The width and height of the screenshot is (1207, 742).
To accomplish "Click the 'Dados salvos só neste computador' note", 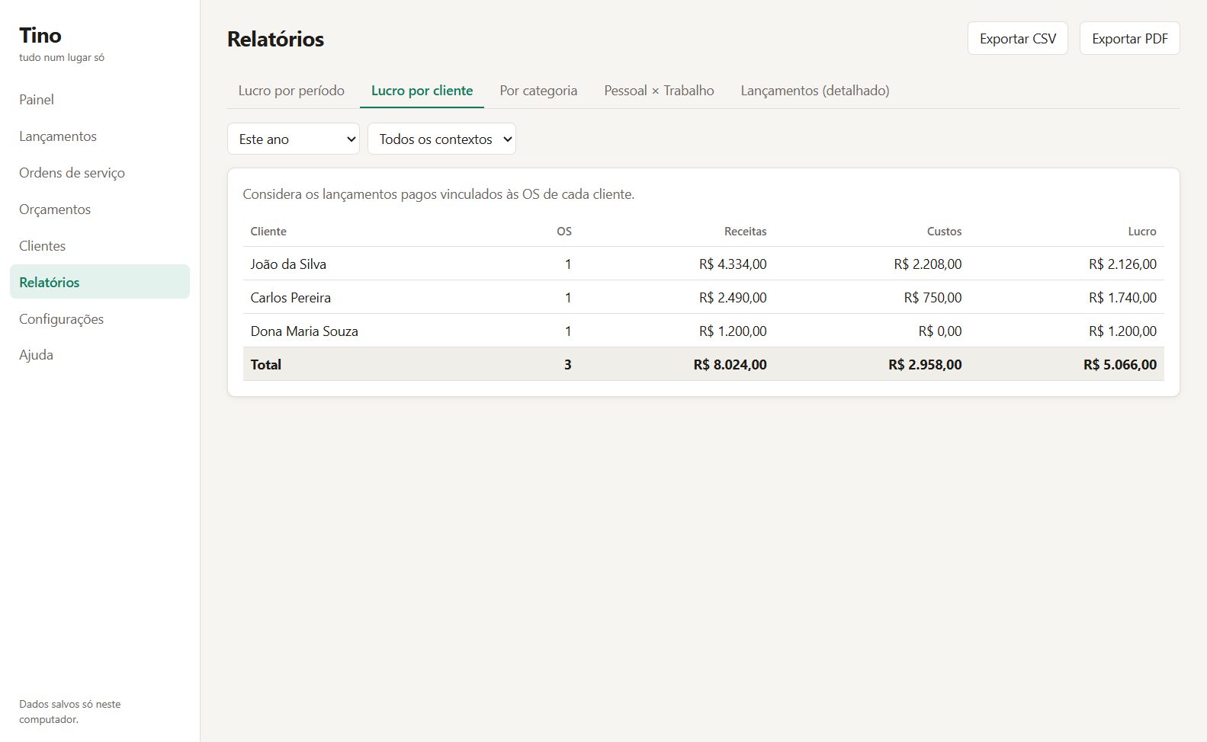I will (x=70, y=712).
